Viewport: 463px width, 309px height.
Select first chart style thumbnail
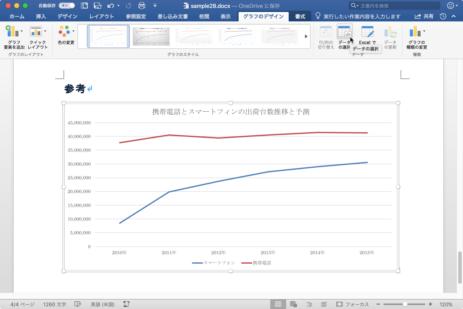pos(108,36)
